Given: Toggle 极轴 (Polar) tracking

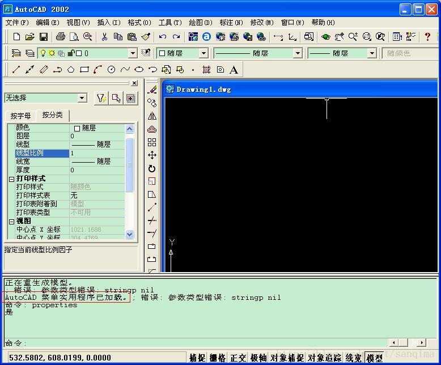Looking at the screenshot, I should (258, 358).
